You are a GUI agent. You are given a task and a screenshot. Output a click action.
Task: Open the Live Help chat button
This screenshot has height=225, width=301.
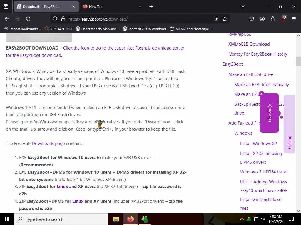[x=269, y=113]
